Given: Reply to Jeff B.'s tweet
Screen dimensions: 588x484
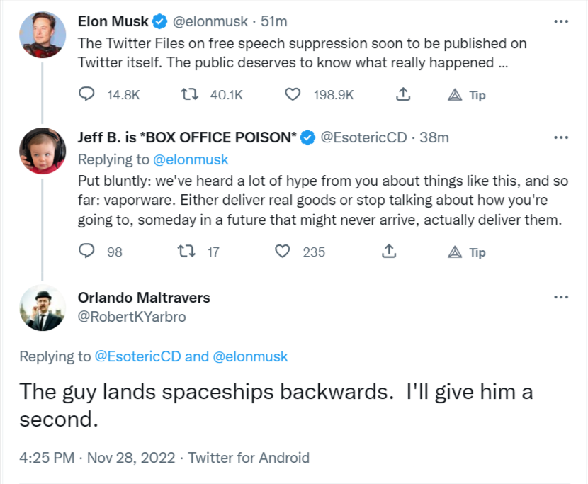Looking at the screenshot, I should [86, 252].
